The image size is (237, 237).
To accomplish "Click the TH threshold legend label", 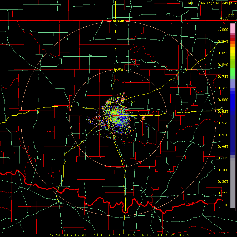I will click(226, 205).
